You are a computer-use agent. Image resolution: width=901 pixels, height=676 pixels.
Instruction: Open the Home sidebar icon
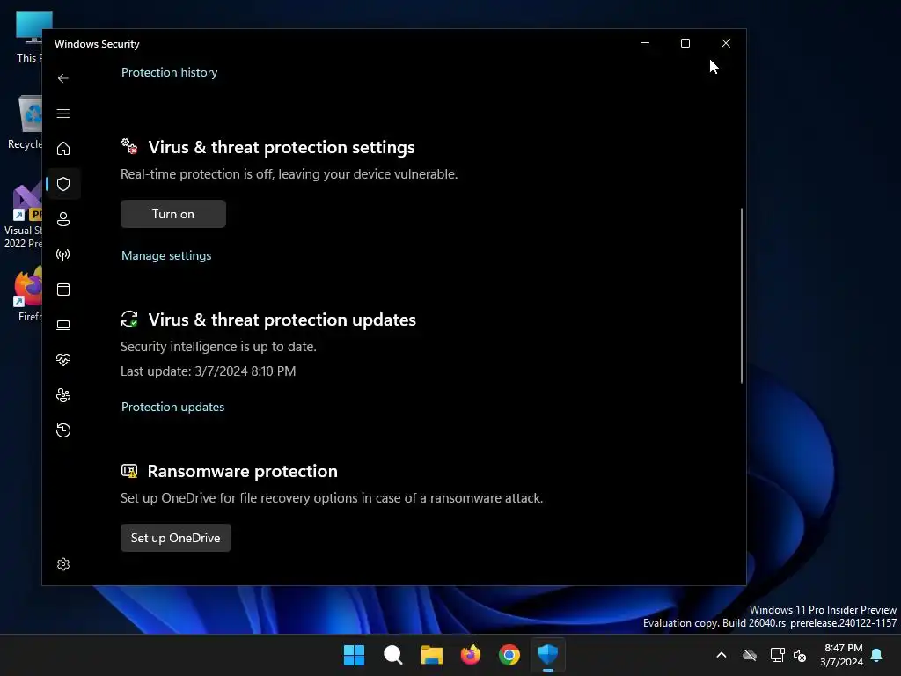[x=63, y=149]
